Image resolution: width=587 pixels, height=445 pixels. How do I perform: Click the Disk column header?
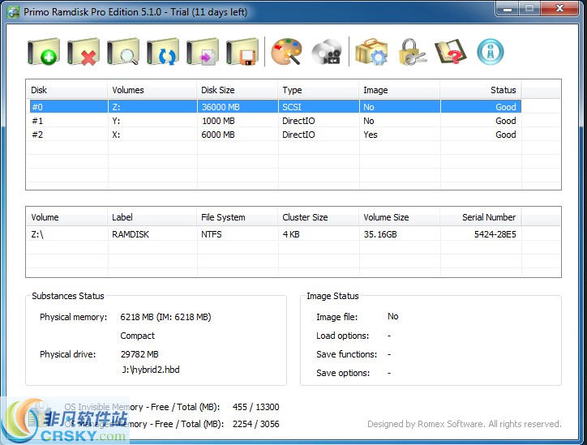[66, 90]
